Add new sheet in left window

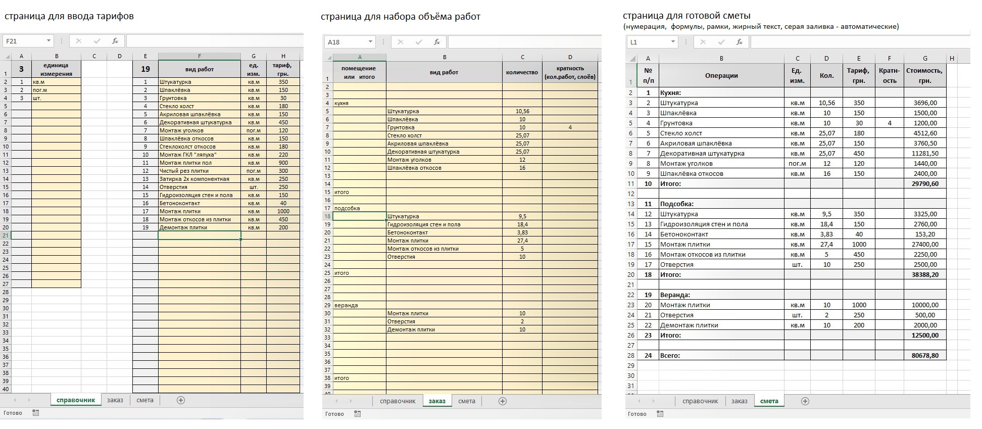(x=181, y=400)
